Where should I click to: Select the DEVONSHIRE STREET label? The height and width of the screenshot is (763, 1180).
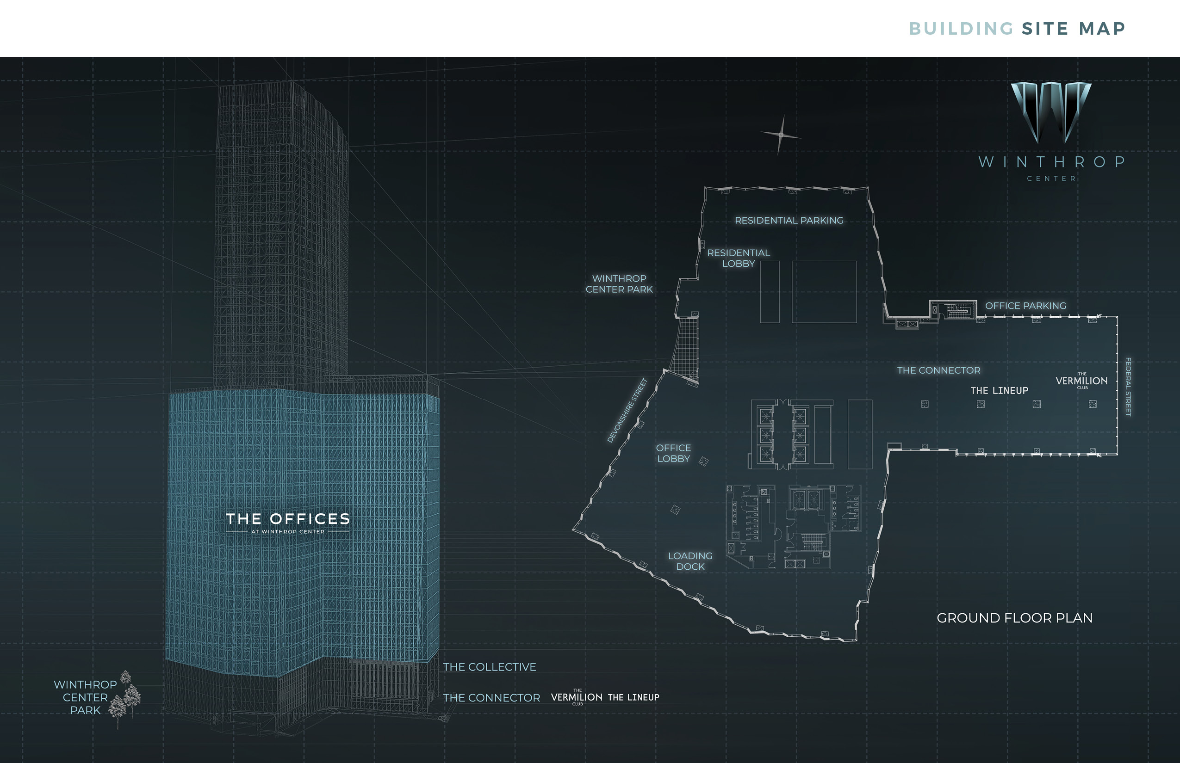pos(627,410)
